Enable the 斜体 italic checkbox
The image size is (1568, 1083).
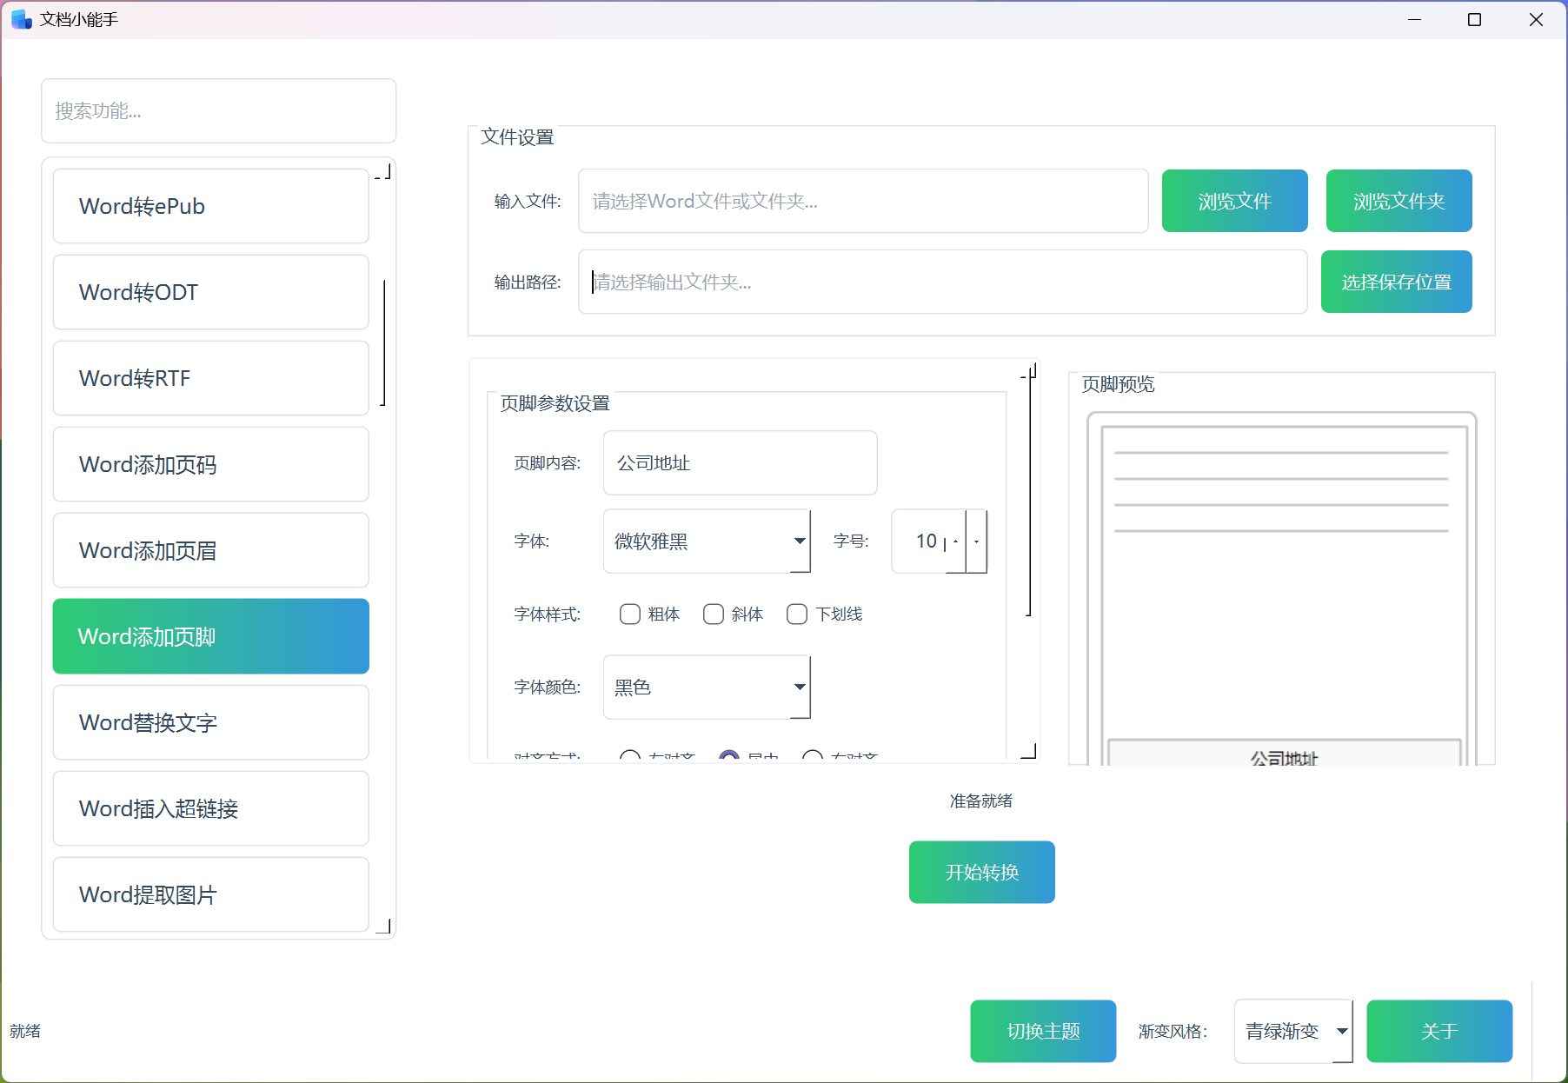point(714,614)
